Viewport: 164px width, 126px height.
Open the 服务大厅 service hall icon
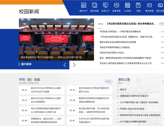pos(84,7)
